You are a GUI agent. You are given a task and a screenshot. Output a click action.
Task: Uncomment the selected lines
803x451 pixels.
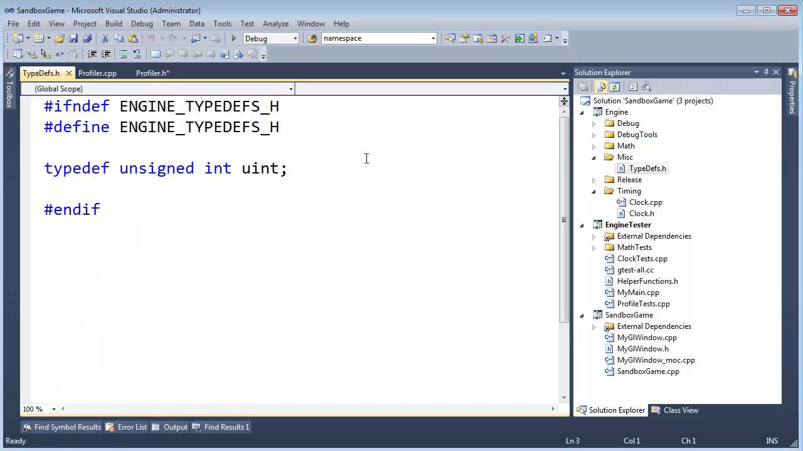(x=137, y=54)
